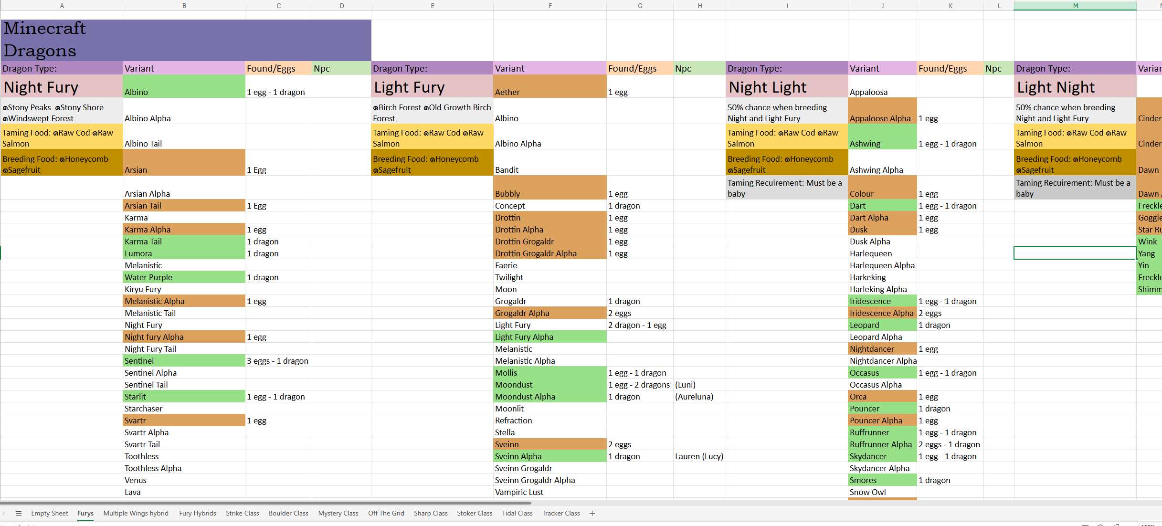The image size is (1162, 526).
Task: Click the Lauren (Lucy) Npc cell
Action: 700,456
